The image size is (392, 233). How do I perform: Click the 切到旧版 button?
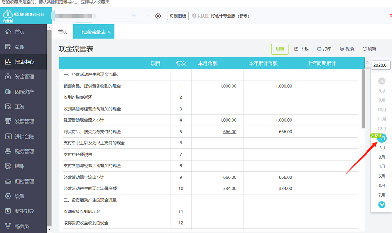177,16
